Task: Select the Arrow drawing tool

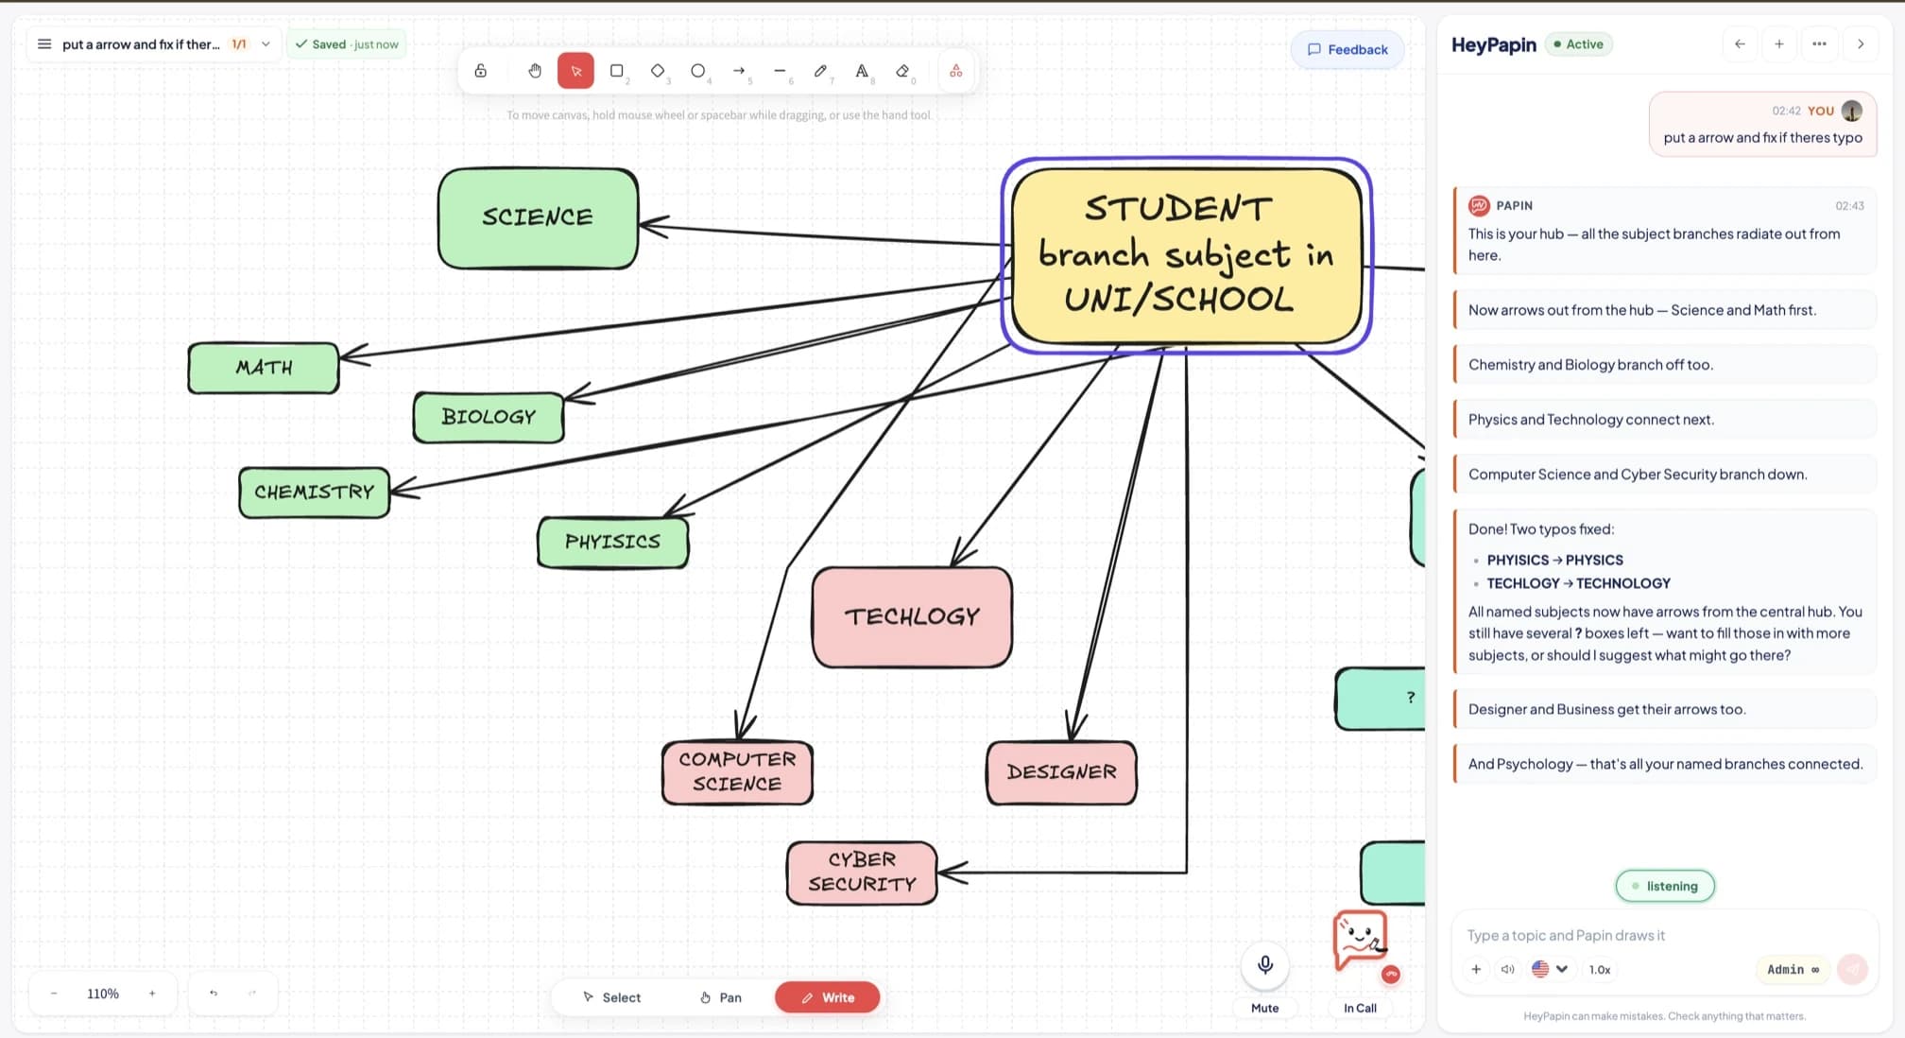Action: (x=739, y=71)
